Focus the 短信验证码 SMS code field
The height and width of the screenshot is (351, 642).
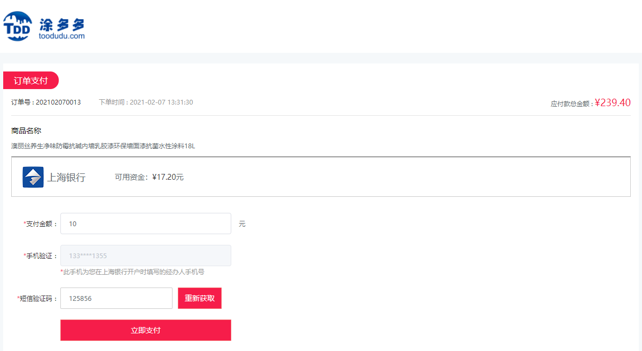tap(116, 298)
